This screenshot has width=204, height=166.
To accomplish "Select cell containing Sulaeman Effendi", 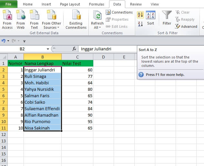I will tap(43, 109).
